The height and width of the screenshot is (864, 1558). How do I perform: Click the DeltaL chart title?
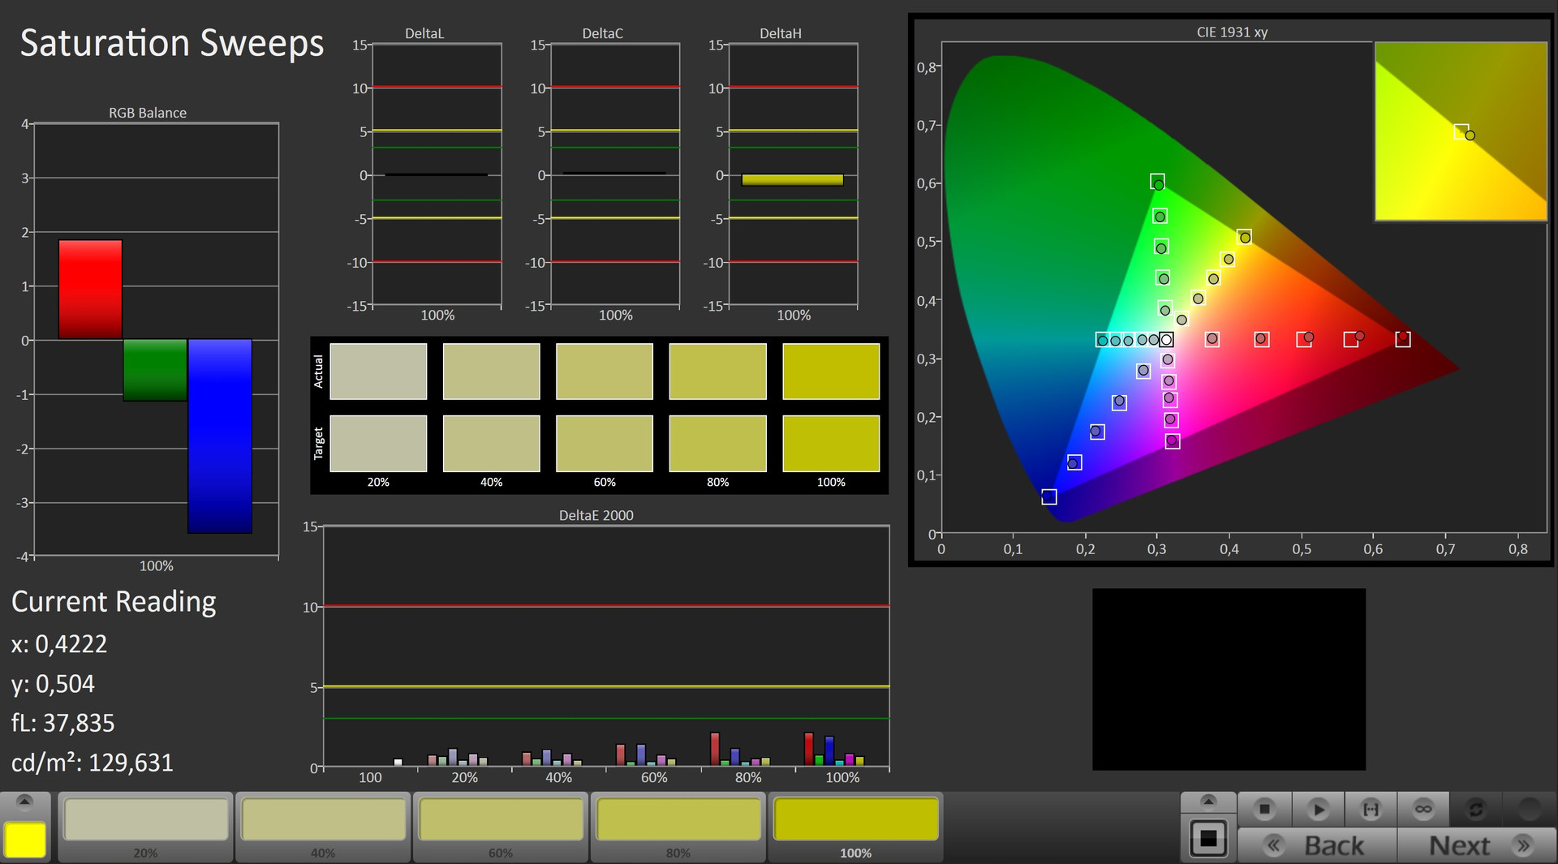coord(424,33)
